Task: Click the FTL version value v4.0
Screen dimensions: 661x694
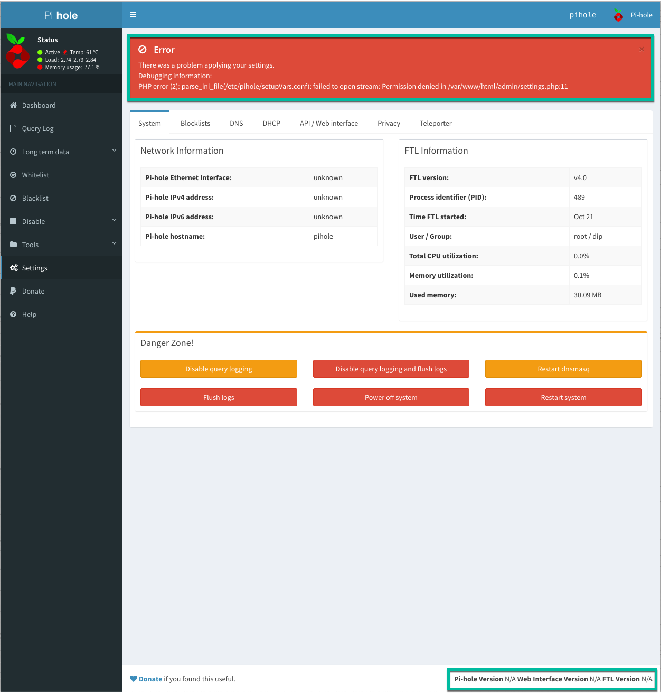Action: 580,177
